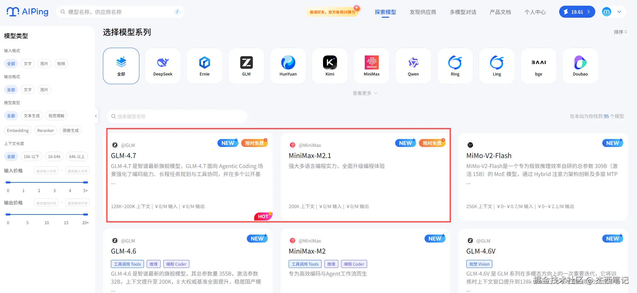Click the AIPing logo
The image size is (637, 293).
[x=27, y=12]
